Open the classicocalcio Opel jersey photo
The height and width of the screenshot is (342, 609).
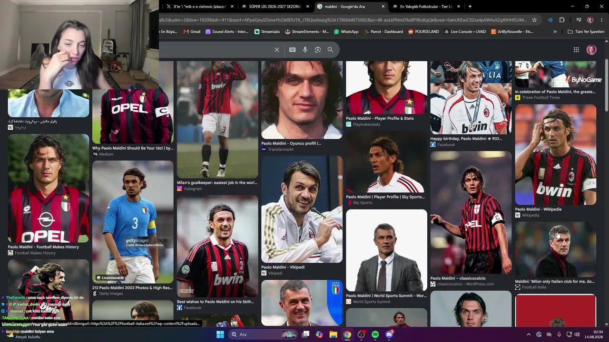(471, 212)
